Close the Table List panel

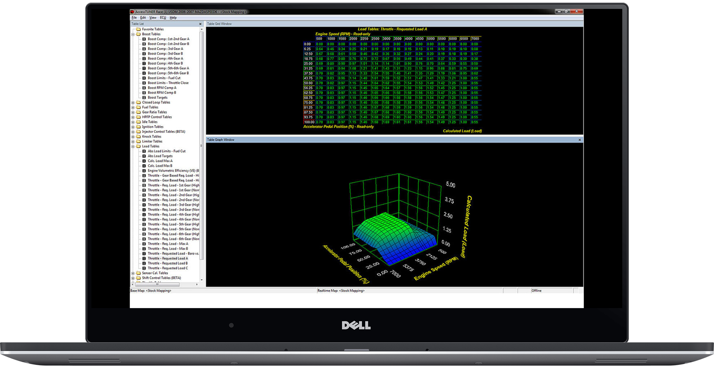pyautogui.click(x=200, y=24)
